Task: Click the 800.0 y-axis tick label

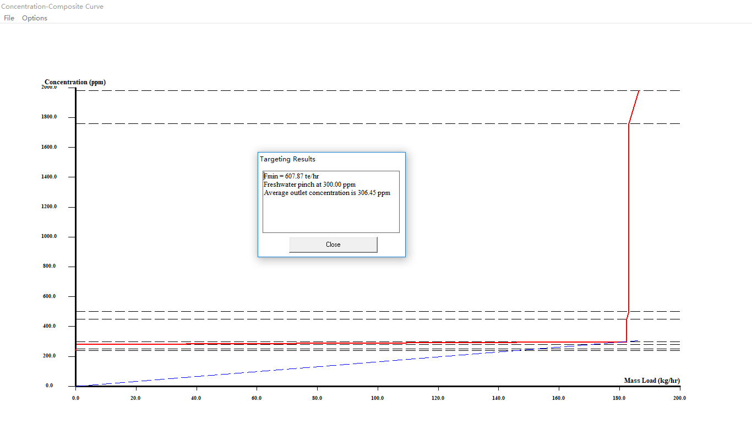Action: coord(51,266)
